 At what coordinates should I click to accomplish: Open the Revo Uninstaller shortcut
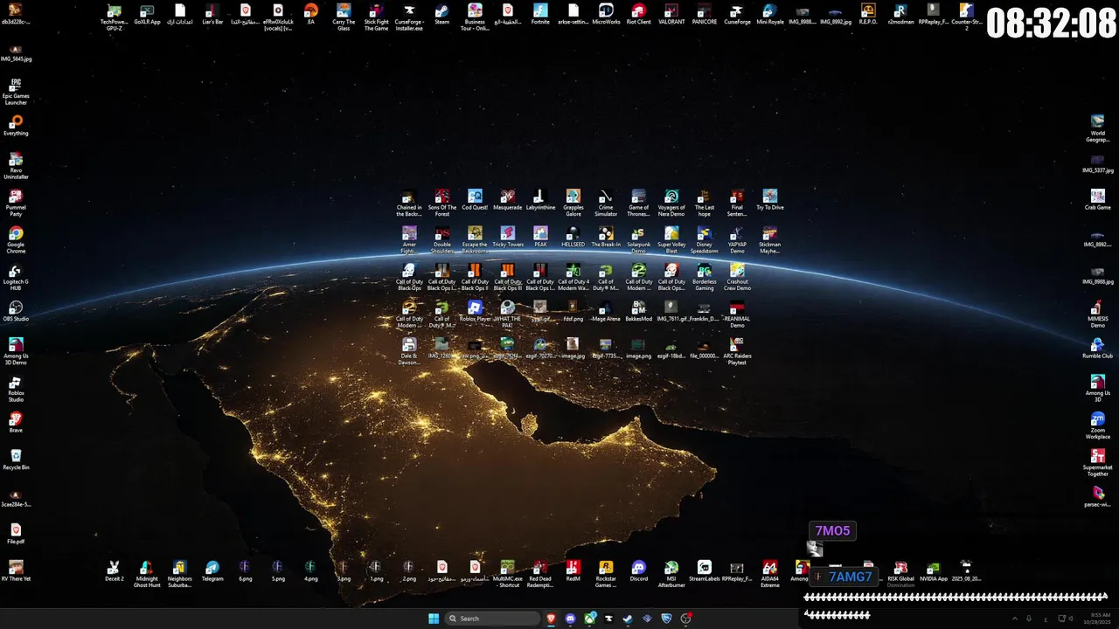16,166
